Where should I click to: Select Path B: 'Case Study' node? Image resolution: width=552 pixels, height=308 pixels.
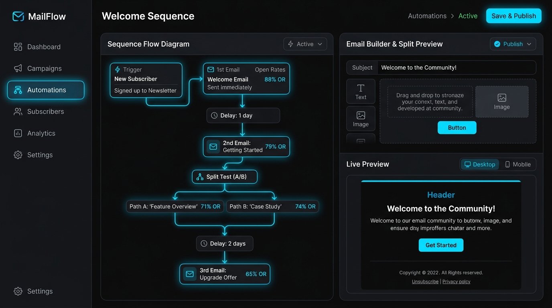click(x=272, y=207)
